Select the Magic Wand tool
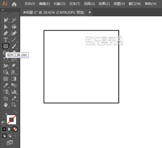 [14, 20]
